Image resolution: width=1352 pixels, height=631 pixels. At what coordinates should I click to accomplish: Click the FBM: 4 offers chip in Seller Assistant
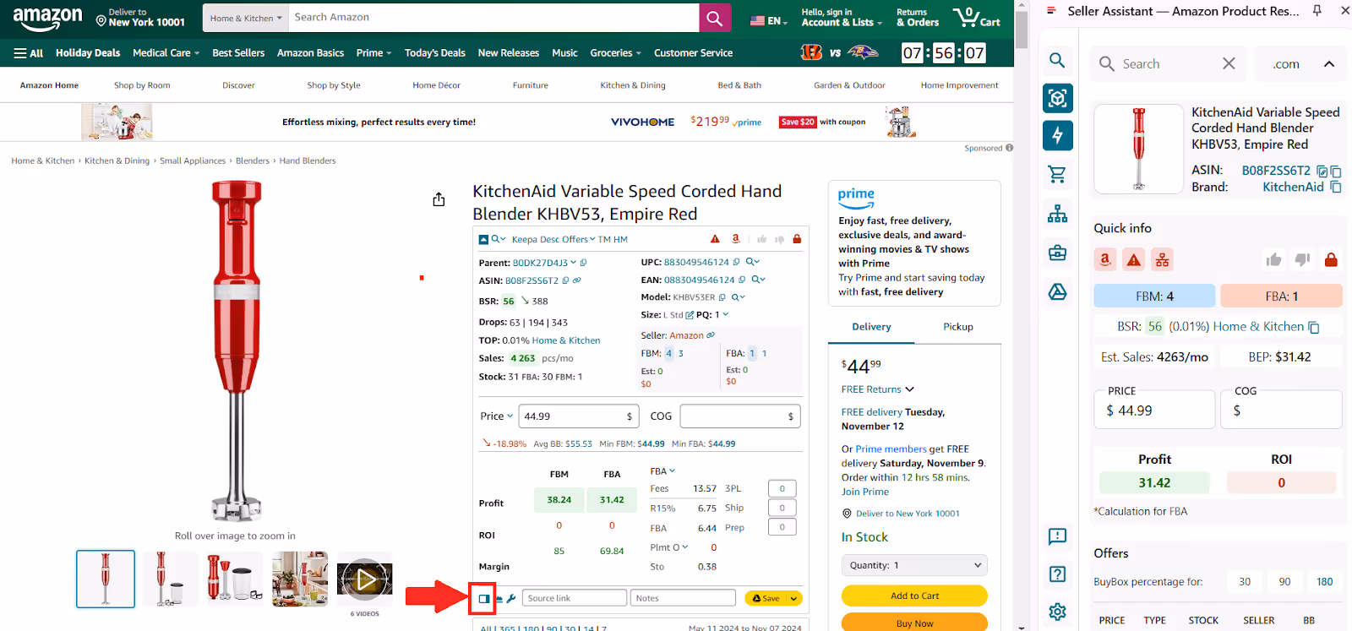pyautogui.click(x=1154, y=296)
